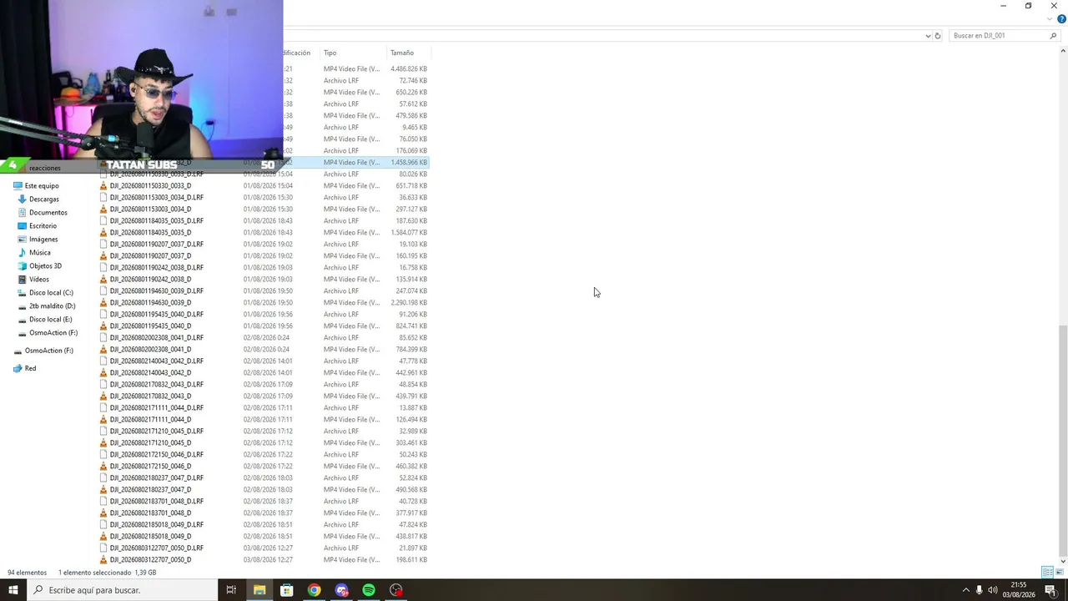Viewport: 1068px width, 601px height.
Task: Refresh the current folder view
Action: tap(938, 36)
